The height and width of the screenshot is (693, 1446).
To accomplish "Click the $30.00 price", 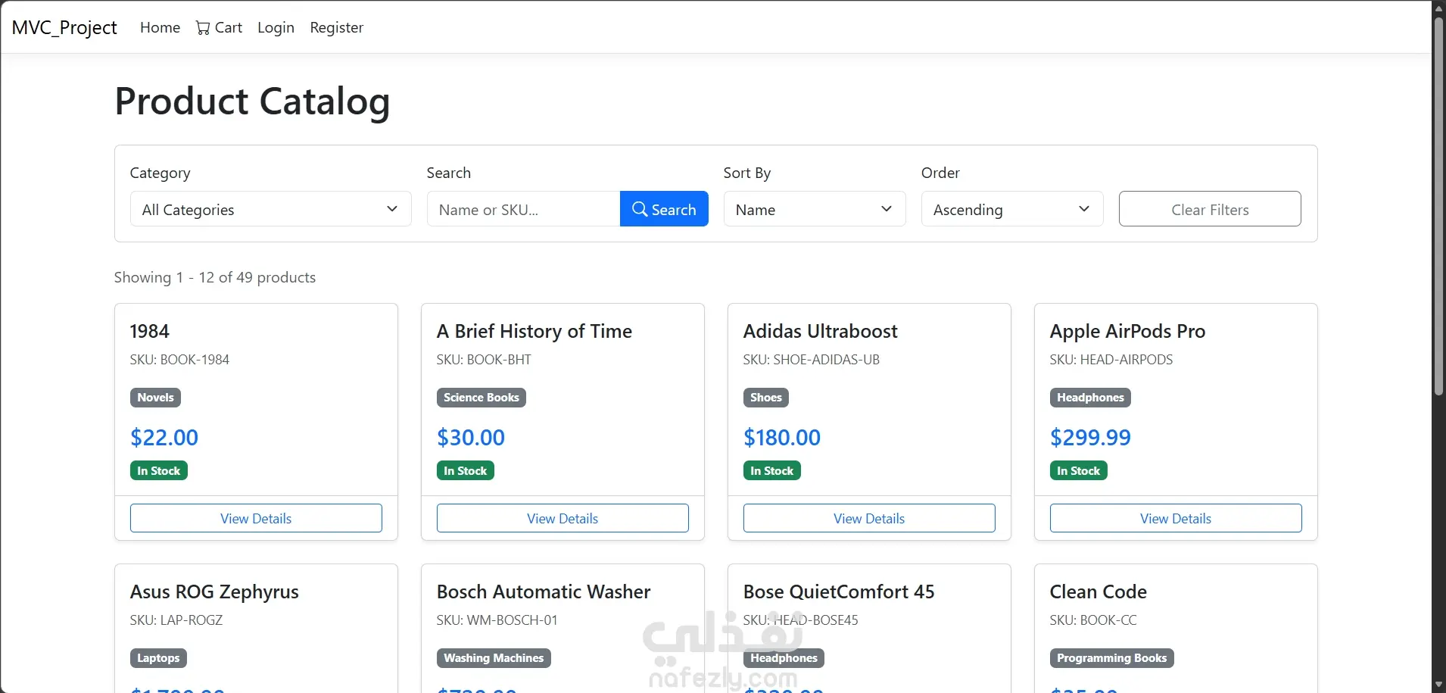I will [471, 438].
